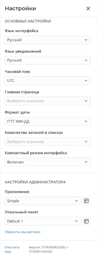Screen dimensions: 97x254
Task: Click Сбросить кэш для всех link
Action: click(23, 232)
